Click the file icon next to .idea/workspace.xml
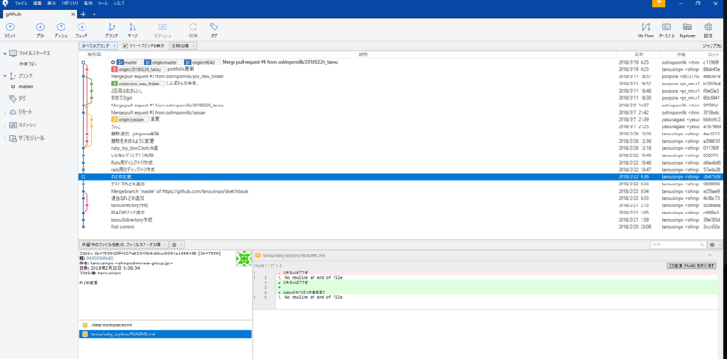The height and width of the screenshot is (359, 727). pos(85,325)
